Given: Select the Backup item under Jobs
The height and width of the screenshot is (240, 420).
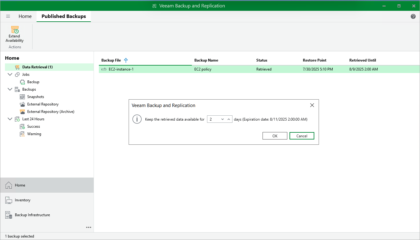Looking at the screenshot, I should (x=33, y=82).
